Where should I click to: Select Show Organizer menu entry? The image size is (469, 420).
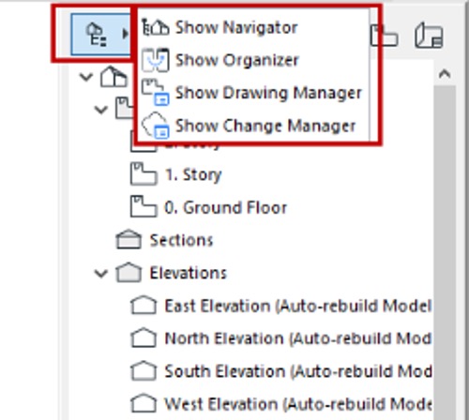pos(237,60)
